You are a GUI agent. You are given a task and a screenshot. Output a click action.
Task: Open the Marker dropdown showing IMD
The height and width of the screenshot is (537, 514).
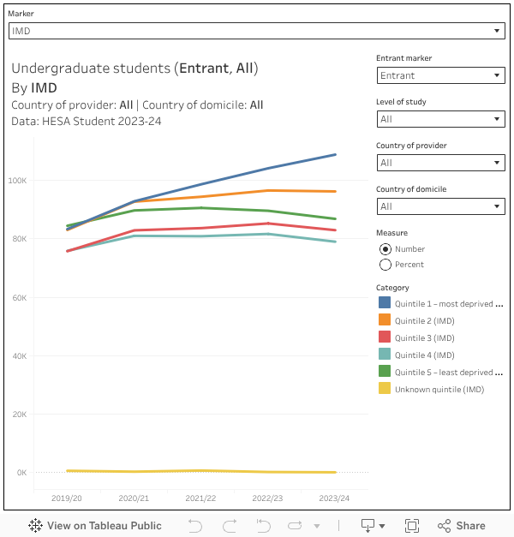(256, 31)
